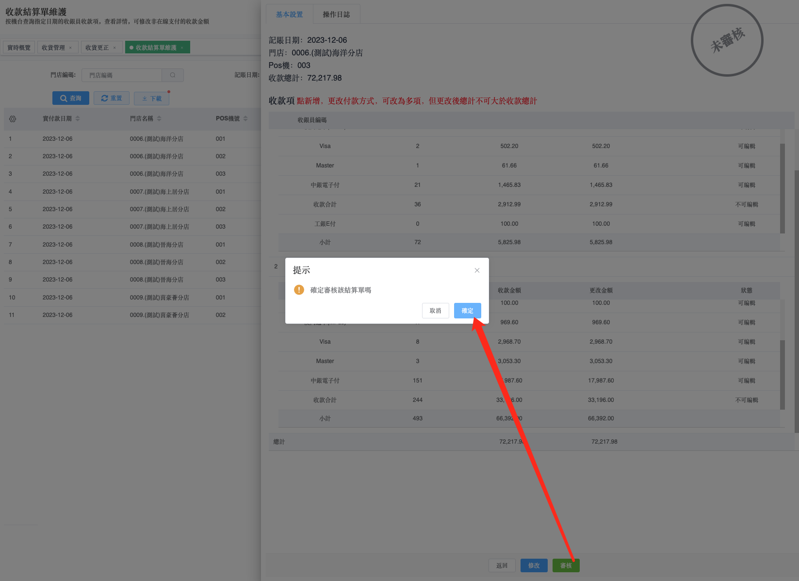Screen dimensions: 799x581
Task: Close the 提示 dialog with the X icon
Action: click(x=477, y=270)
